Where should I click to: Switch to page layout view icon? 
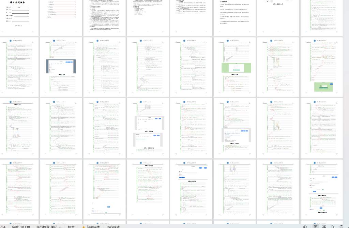316,227
